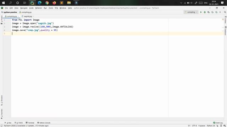Open the Edit menu
Screen dimensions: 227x127
pos(11,8)
